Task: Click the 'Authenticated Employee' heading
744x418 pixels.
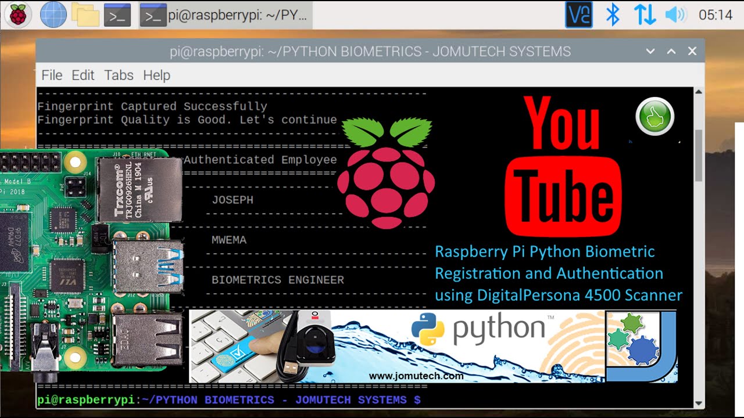Action: [260, 160]
